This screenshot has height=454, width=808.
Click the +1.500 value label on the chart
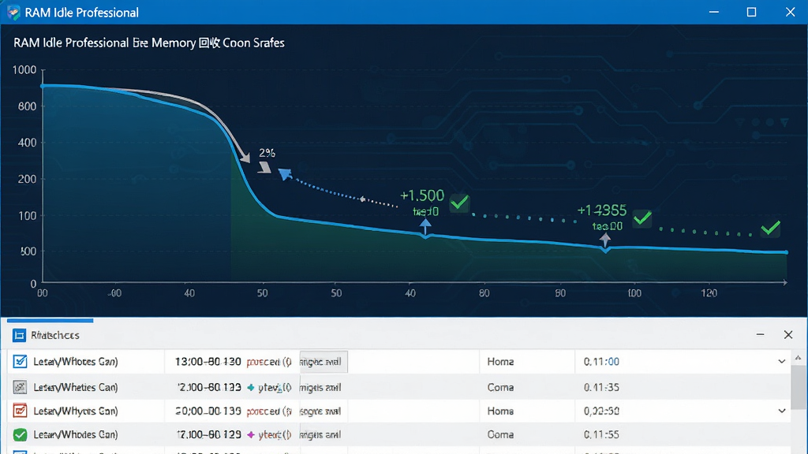click(x=422, y=195)
